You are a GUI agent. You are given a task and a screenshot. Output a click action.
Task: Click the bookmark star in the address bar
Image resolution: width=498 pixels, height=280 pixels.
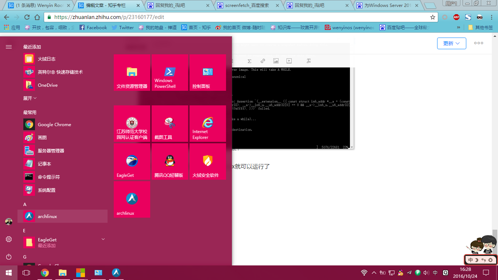432,17
